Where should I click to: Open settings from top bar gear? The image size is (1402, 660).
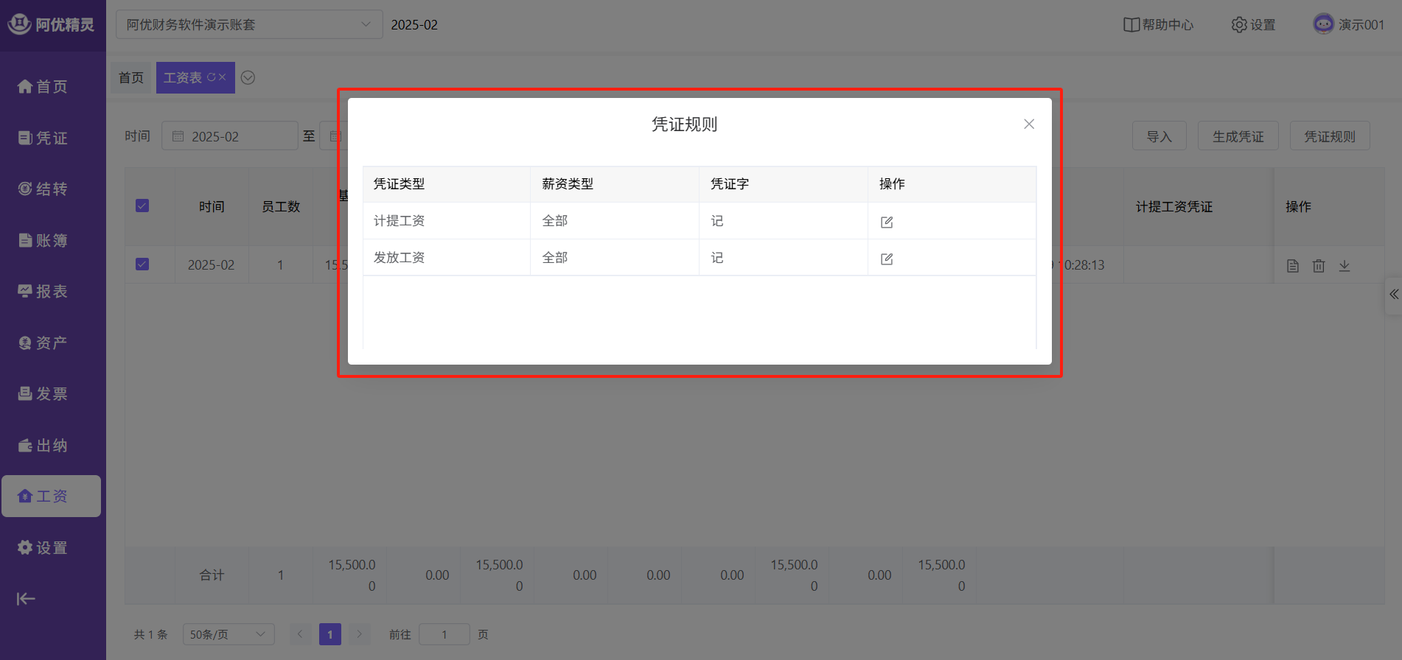pos(1253,25)
